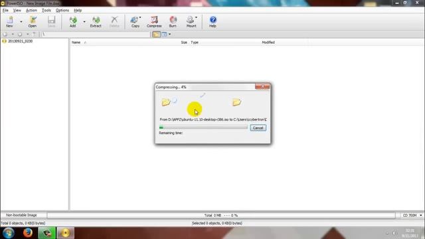
Task: Click the Up one level icon
Action: click(x=35, y=34)
